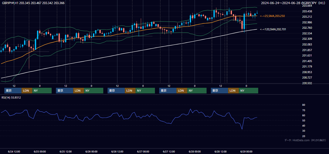
Task: Click the 202.760 price axis value
Action: coord(307,28)
